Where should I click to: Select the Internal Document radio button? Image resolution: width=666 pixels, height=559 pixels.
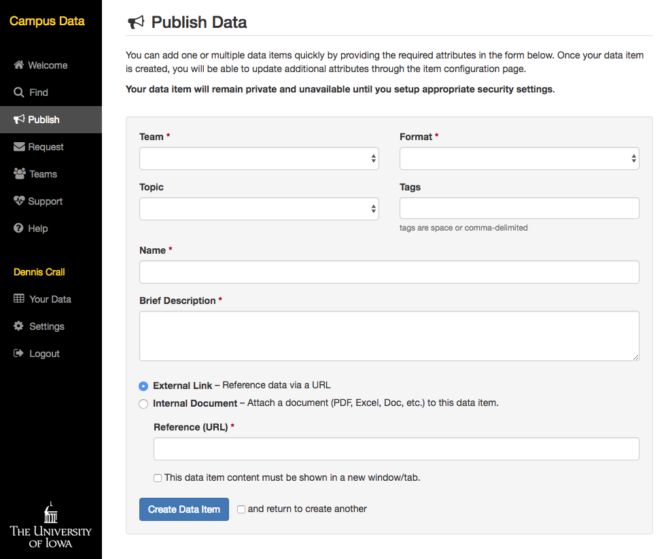pos(143,404)
